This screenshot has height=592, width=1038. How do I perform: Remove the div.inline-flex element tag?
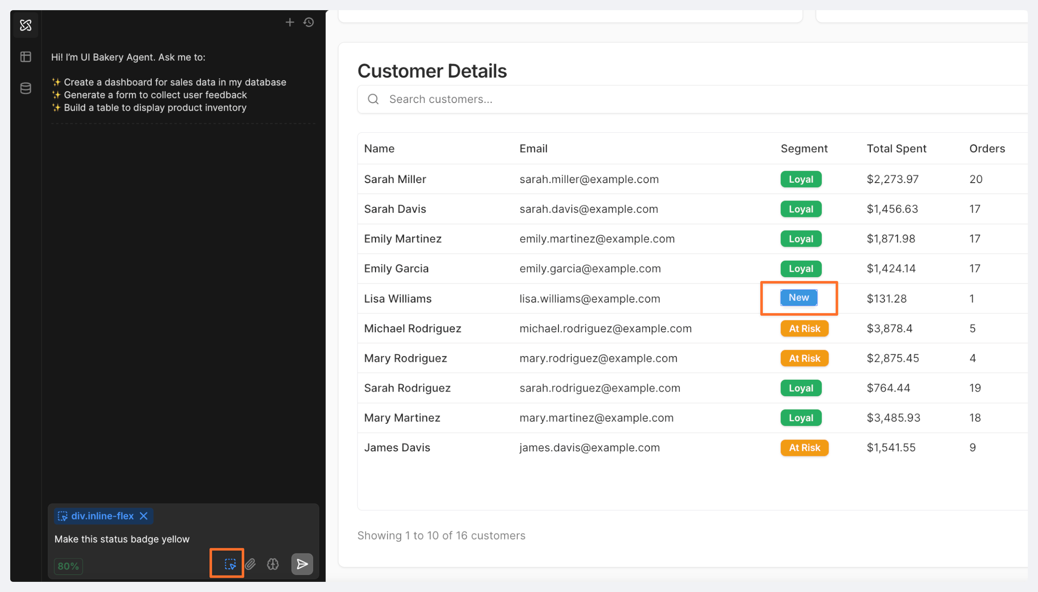144,516
